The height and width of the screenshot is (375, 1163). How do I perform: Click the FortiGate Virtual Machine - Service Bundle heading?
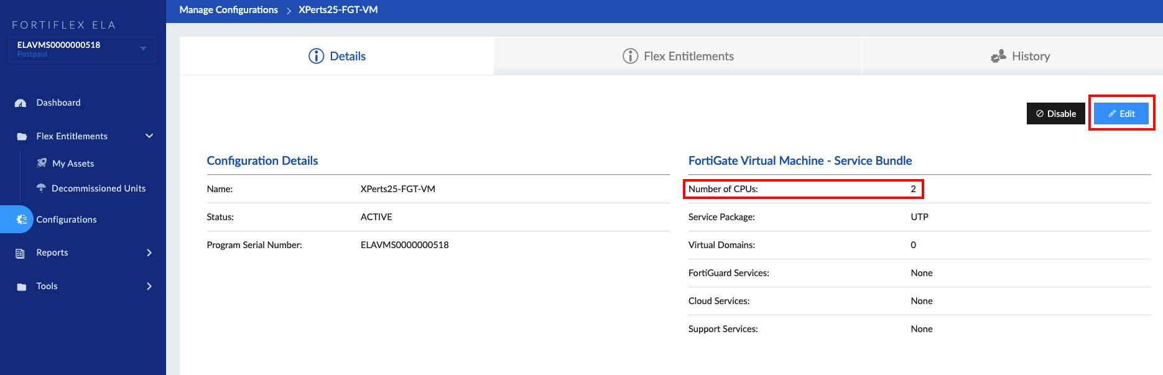tap(800, 160)
